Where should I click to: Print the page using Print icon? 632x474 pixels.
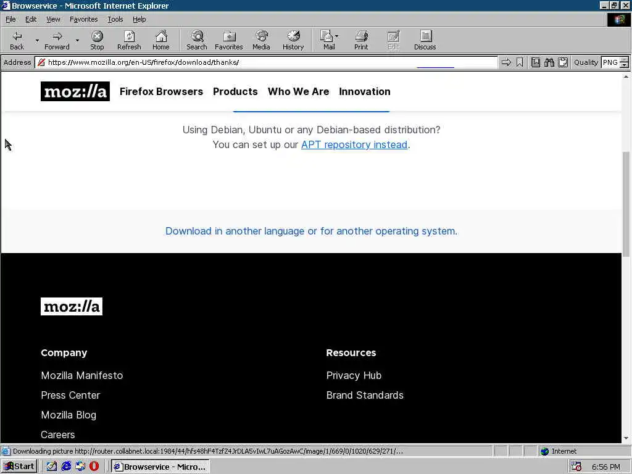tap(361, 40)
